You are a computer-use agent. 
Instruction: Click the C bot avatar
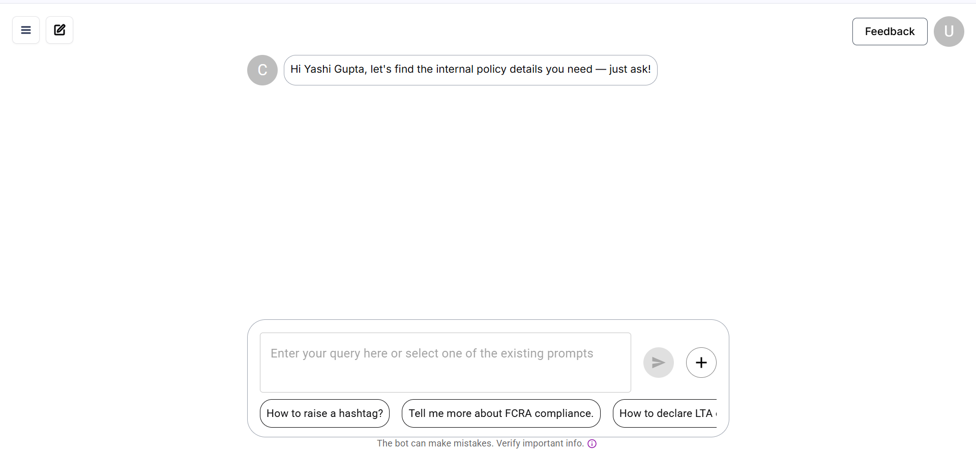(262, 70)
